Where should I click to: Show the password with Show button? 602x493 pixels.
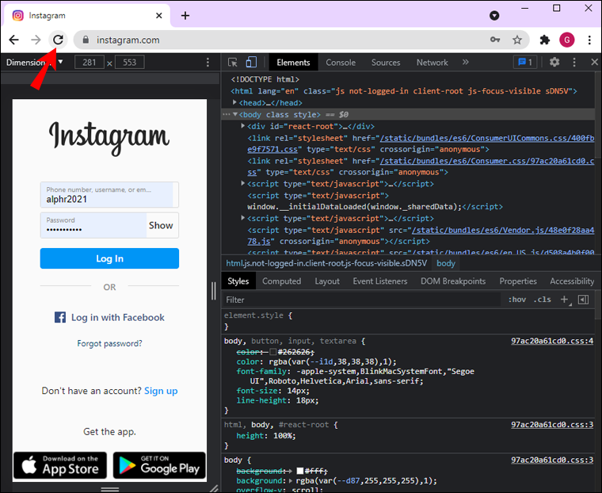click(161, 225)
